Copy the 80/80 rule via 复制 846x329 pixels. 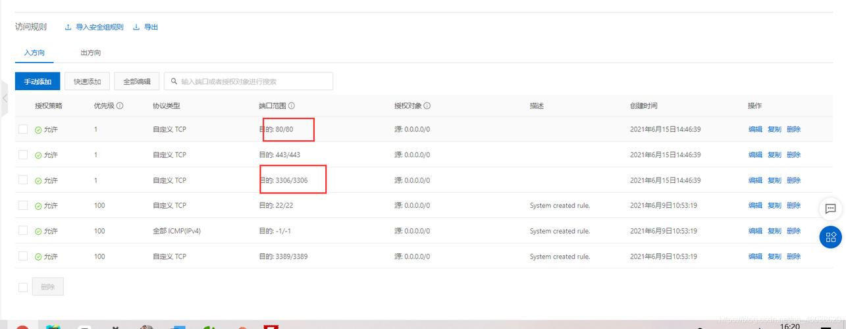click(x=774, y=130)
